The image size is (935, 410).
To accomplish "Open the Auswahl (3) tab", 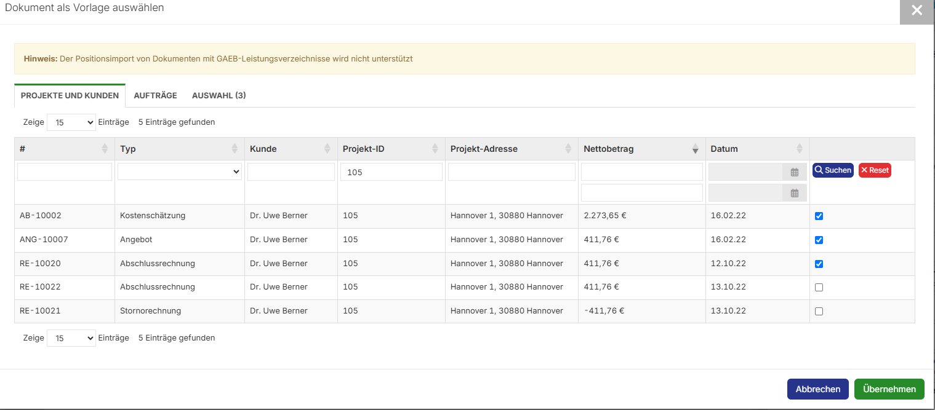I will [219, 96].
